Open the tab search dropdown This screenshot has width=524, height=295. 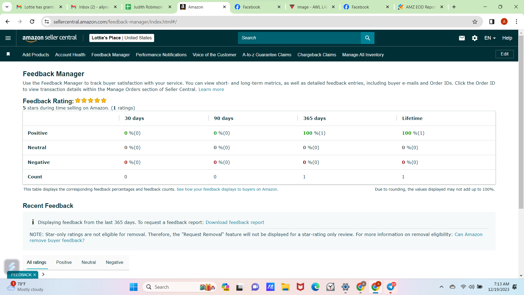[7, 7]
